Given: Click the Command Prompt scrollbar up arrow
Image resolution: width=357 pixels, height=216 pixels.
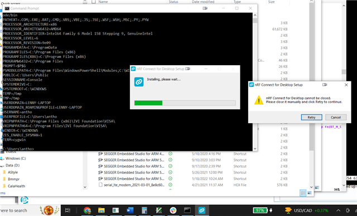Looking at the screenshot, I should click(255, 15).
